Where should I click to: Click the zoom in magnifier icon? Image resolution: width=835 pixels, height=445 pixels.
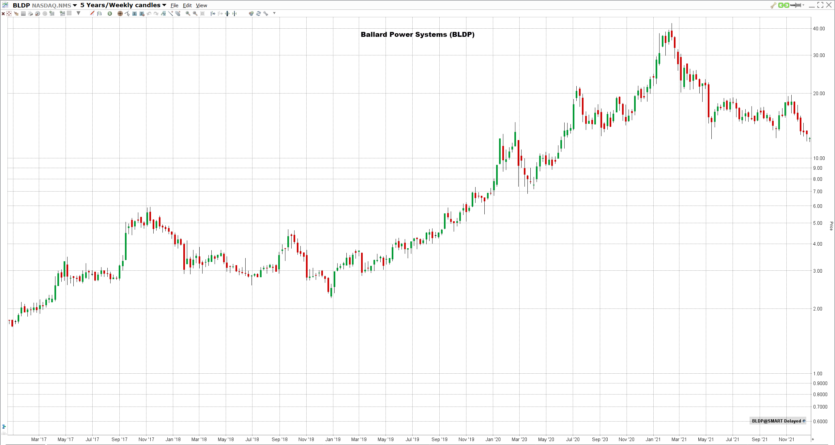pos(188,14)
